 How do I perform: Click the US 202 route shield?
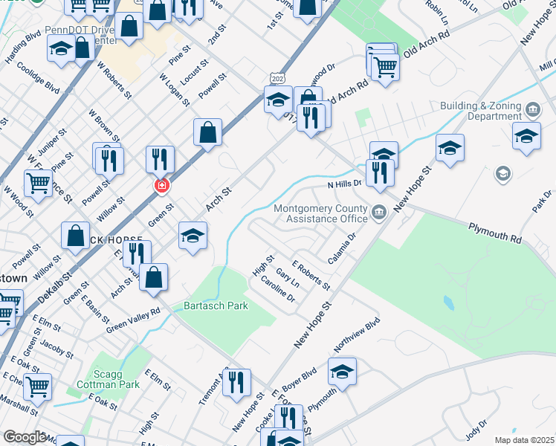tap(277, 79)
